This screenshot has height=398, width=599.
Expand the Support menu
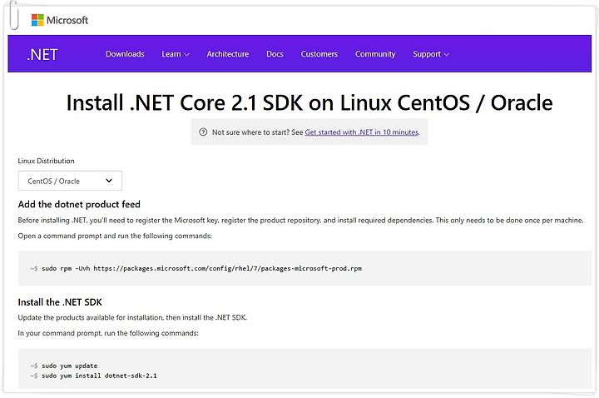click(431, 54)
